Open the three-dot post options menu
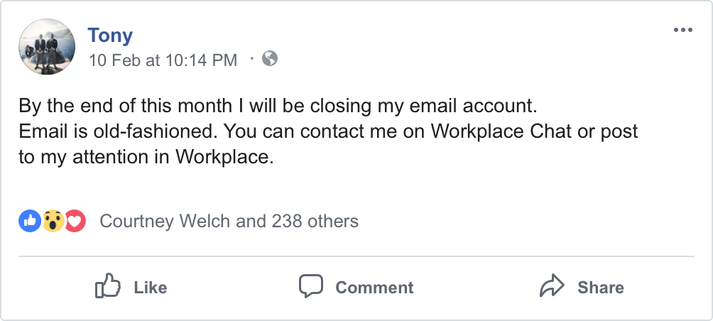This screenshot has height=321, width=713. 682,30
